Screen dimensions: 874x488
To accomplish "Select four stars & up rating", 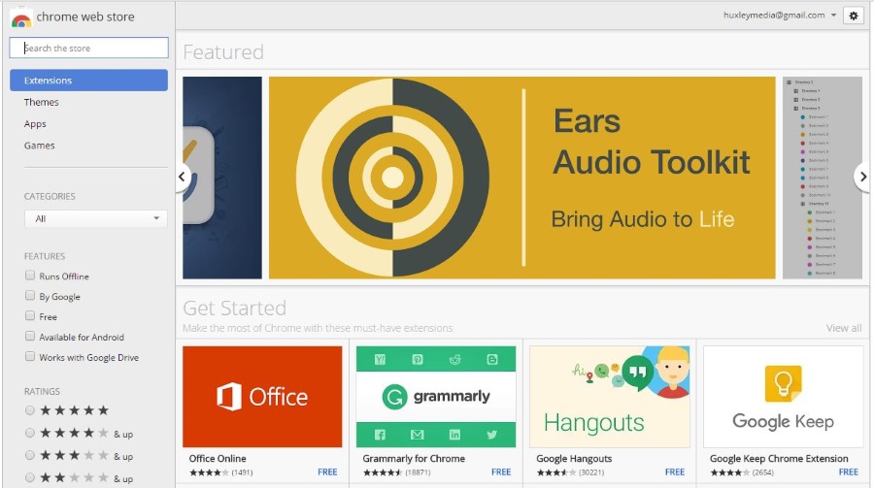I will (30, 433).
